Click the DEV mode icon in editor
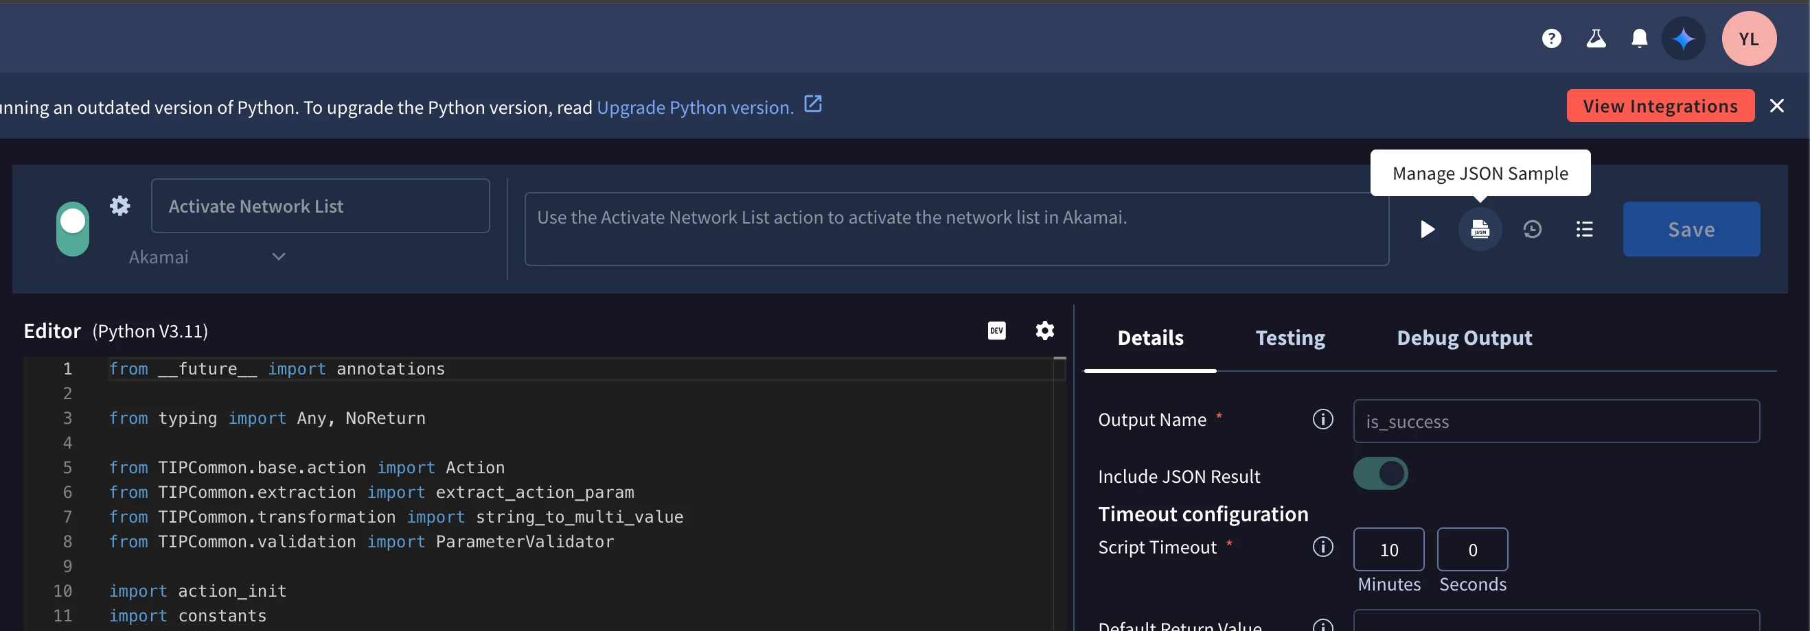Image resolution: width=1810 pixels, height=631 pixels. click(x=996, y=331)
